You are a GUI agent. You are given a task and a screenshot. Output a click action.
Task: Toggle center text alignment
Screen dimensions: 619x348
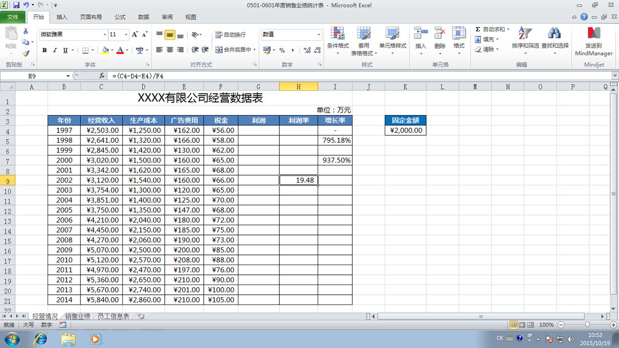170,50
